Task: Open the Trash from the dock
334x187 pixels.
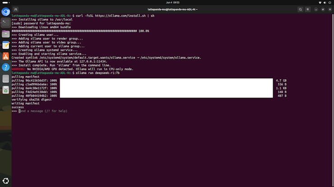Action: point(6,90)
